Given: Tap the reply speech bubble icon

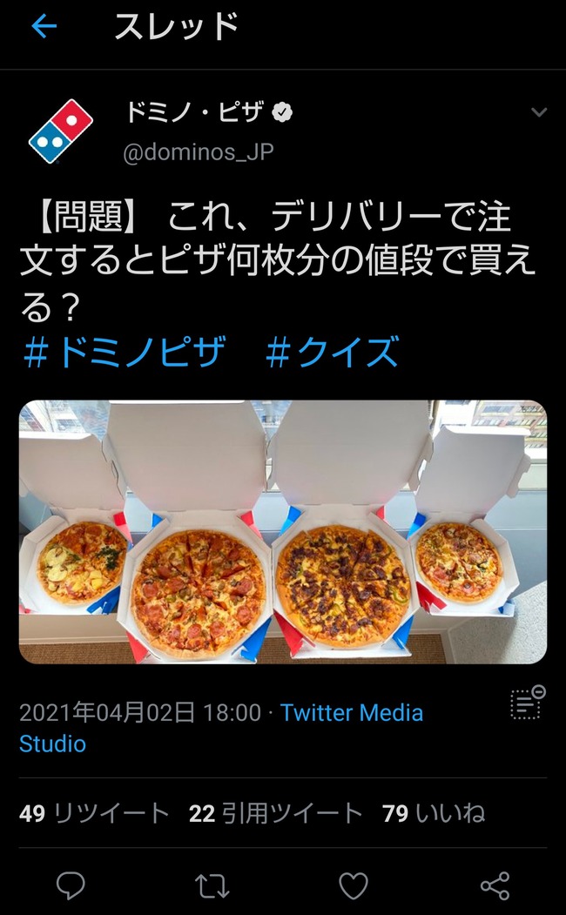Looking at the screenshot, I should coord(71,885).
